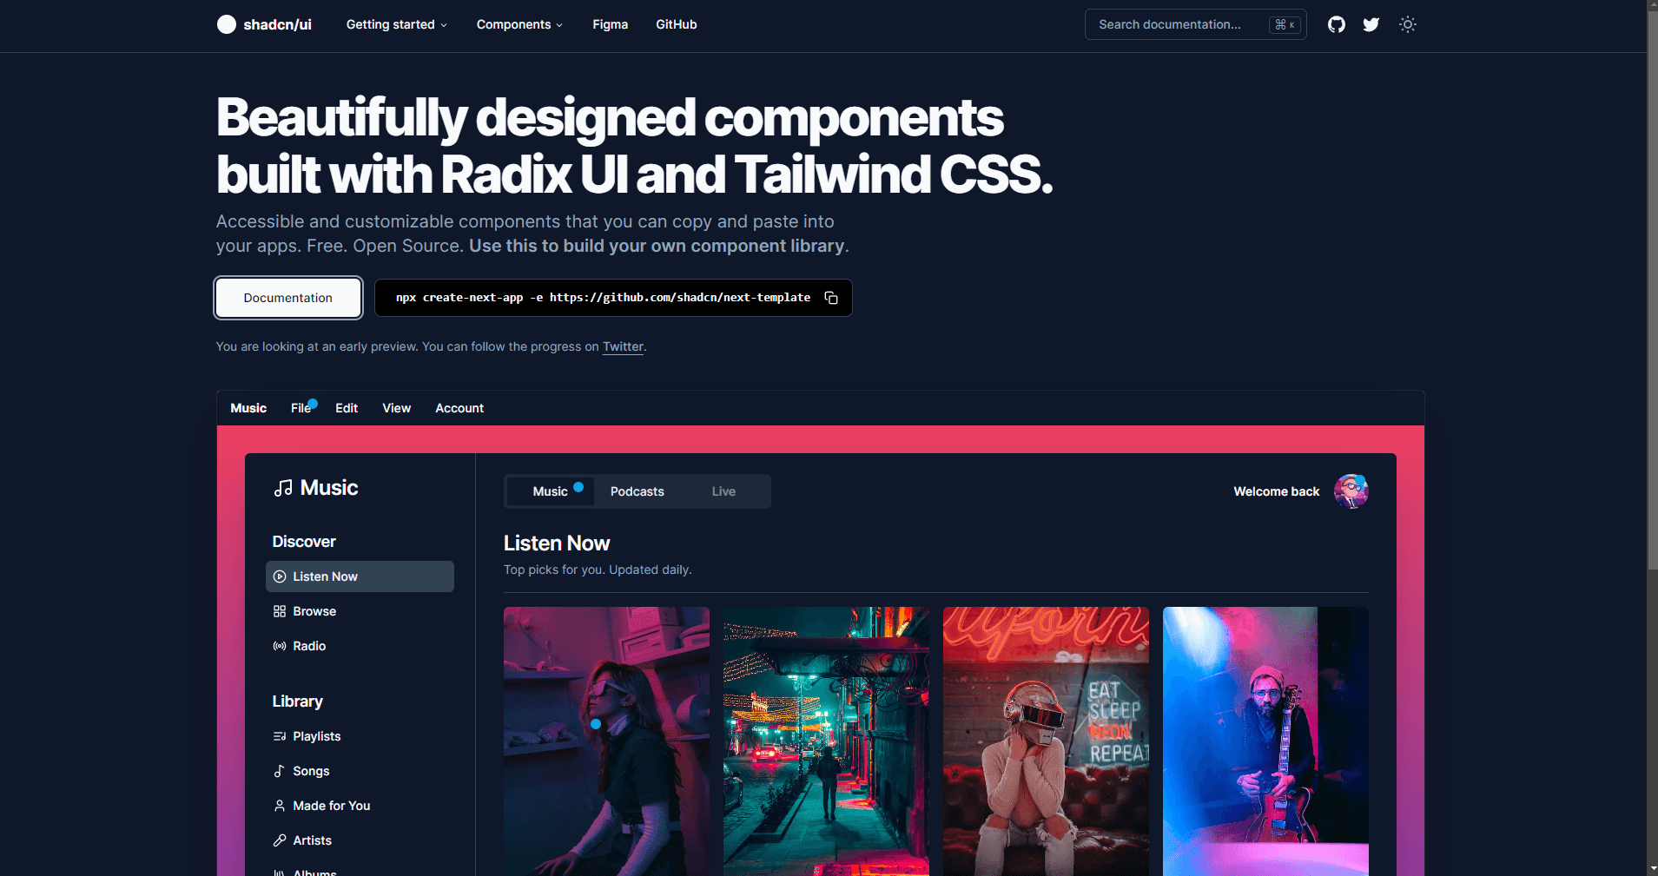The width and height of the screenshot is (1658, 876).
Task: Click the Browse grid icon
Action: [x=280, y=611]
